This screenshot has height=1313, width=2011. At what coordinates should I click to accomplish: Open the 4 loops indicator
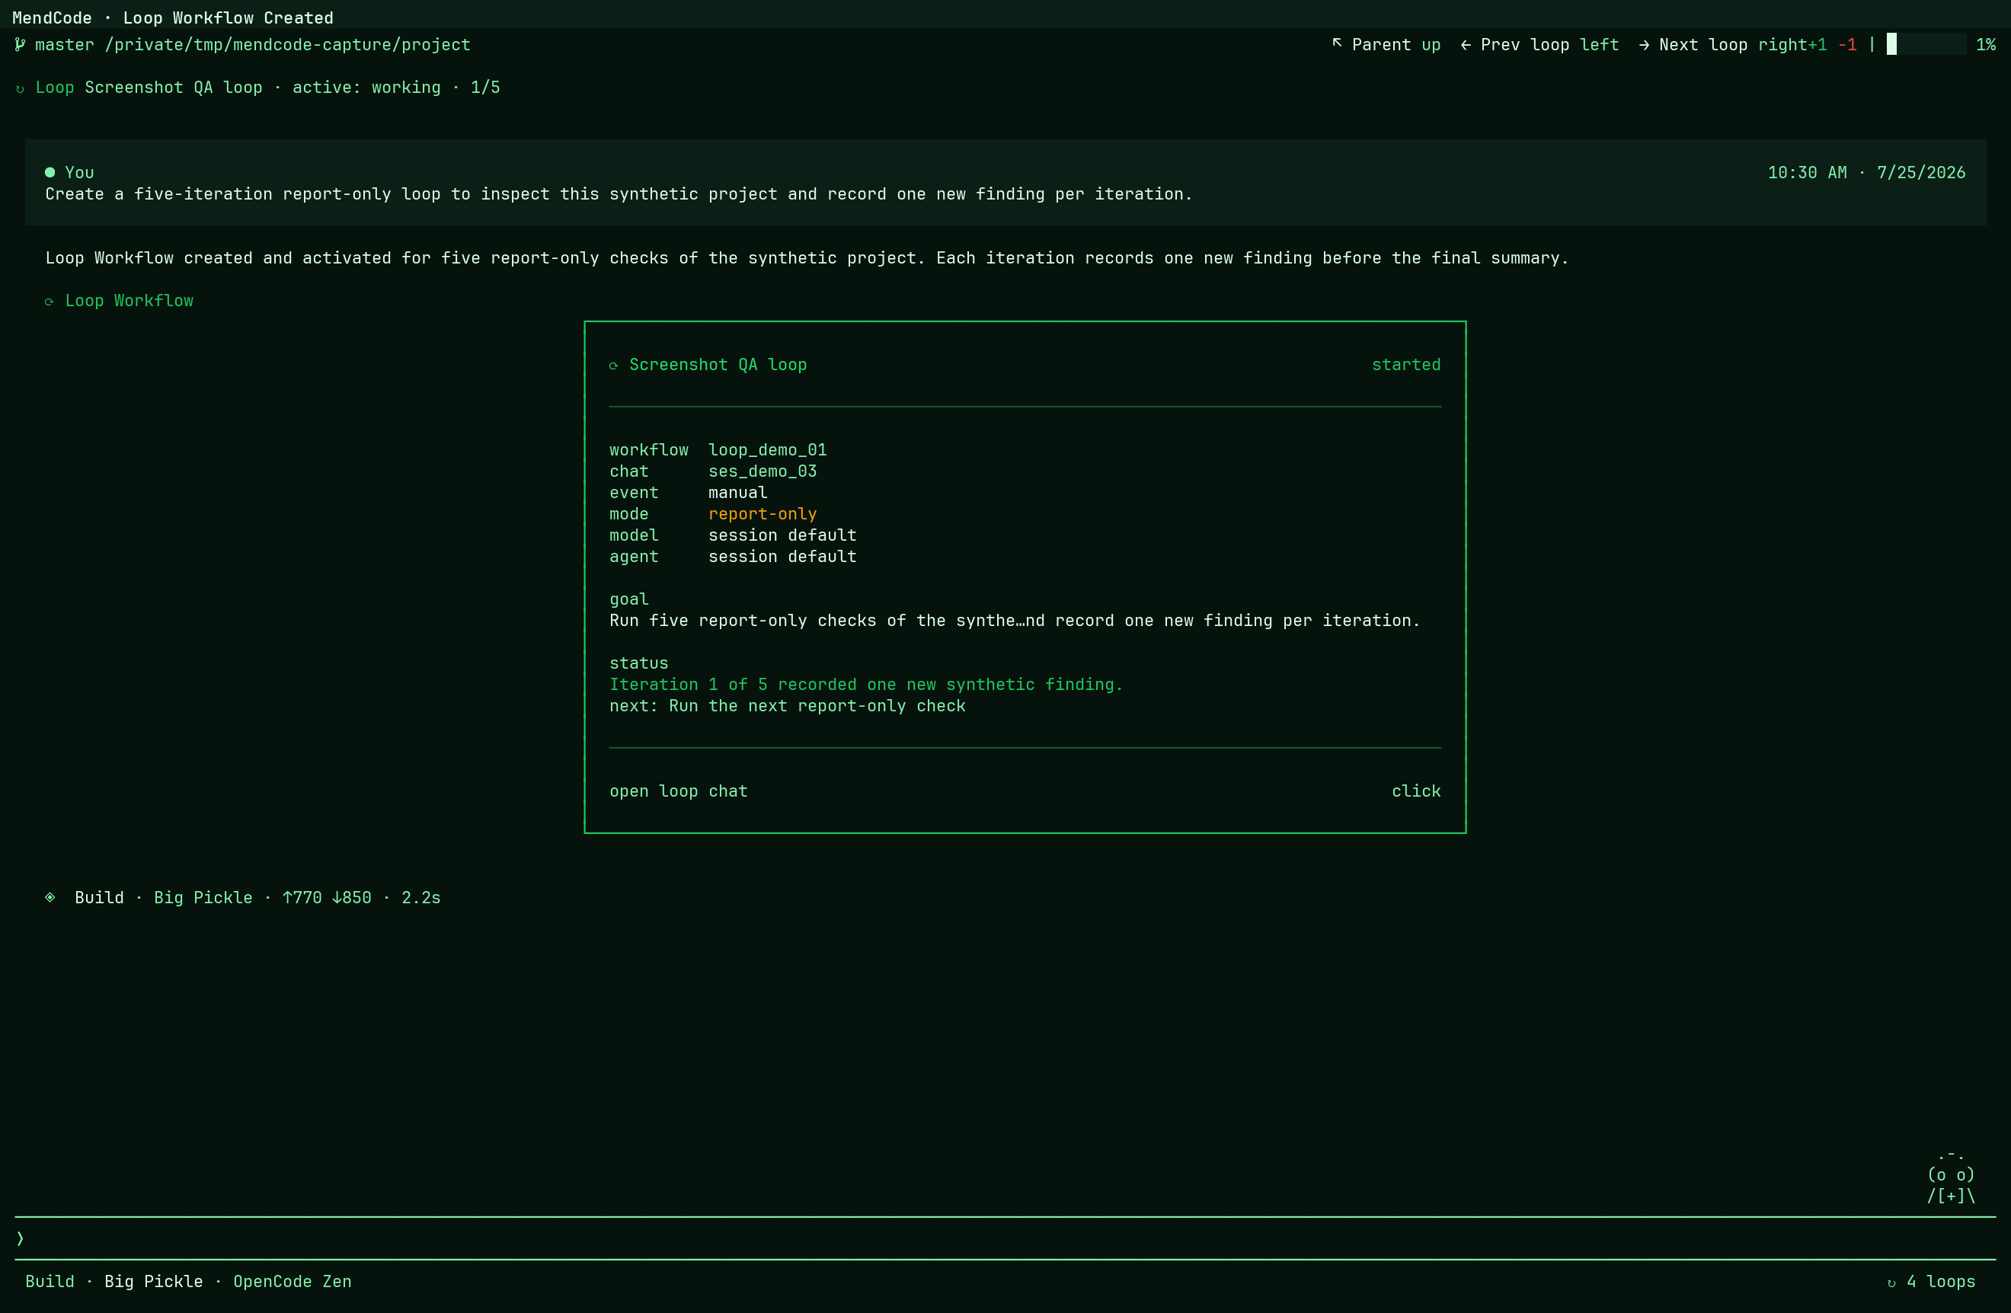pos(1931,1282)
